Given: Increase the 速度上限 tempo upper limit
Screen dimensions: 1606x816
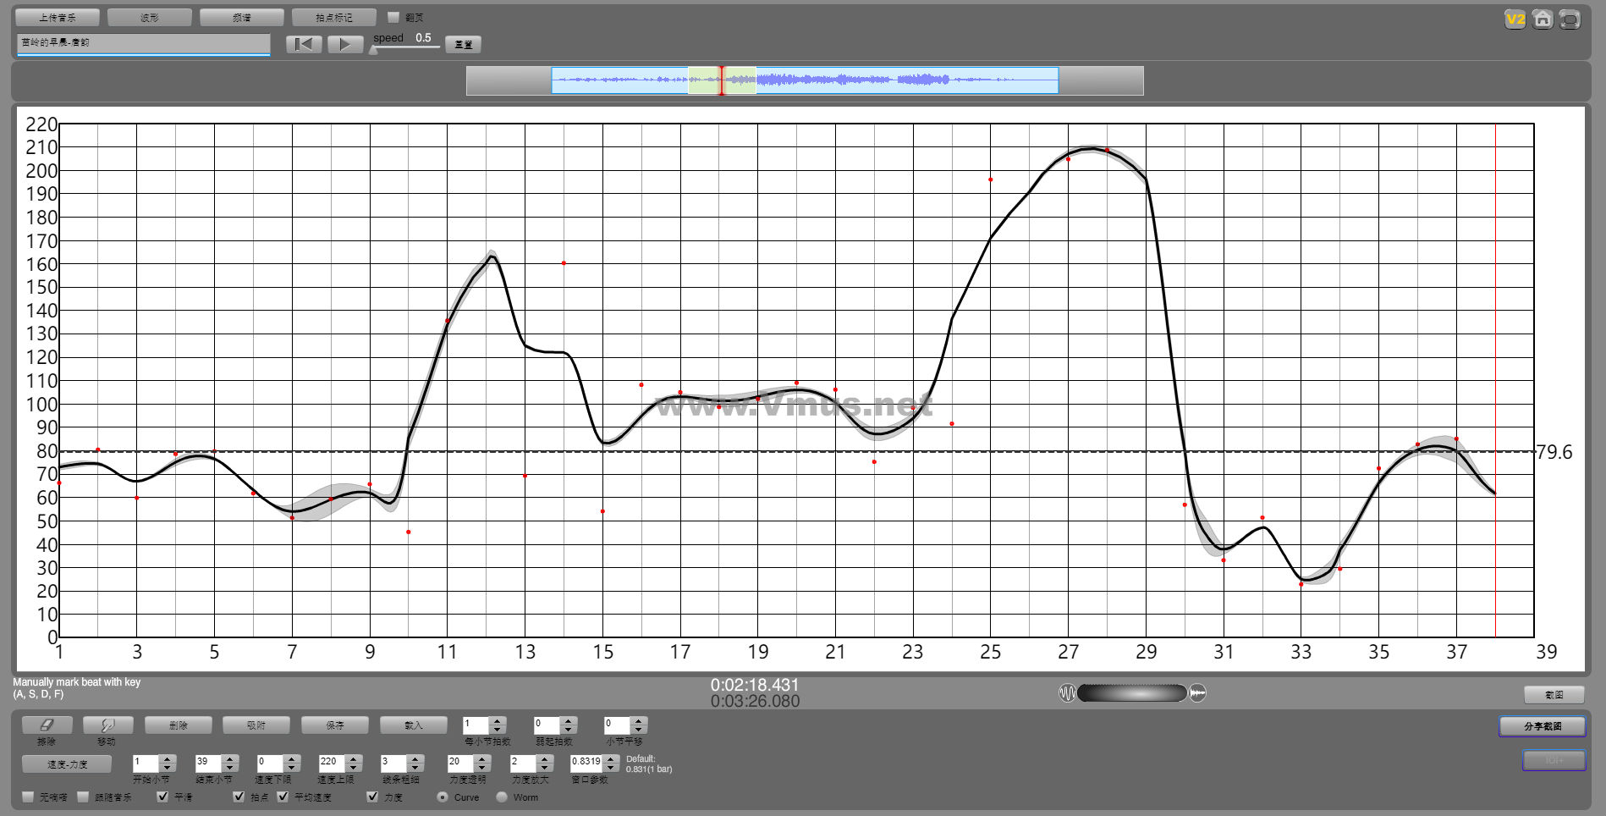Looking at the screenshot, I should pos(354,758).
